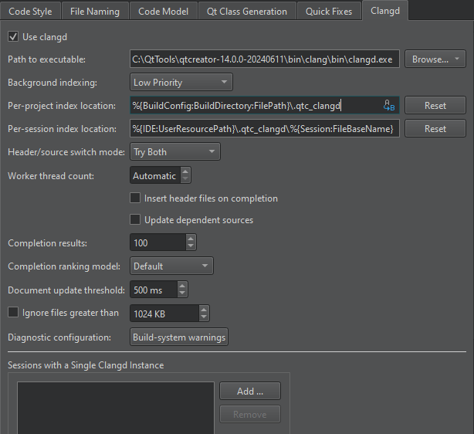Viewport: 474px width, 434px height.
Task: Check the Update dependent sources option
Action: point(136,220)
